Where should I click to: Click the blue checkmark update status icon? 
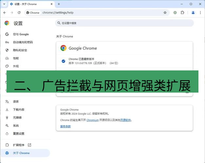tap(64, 61)
